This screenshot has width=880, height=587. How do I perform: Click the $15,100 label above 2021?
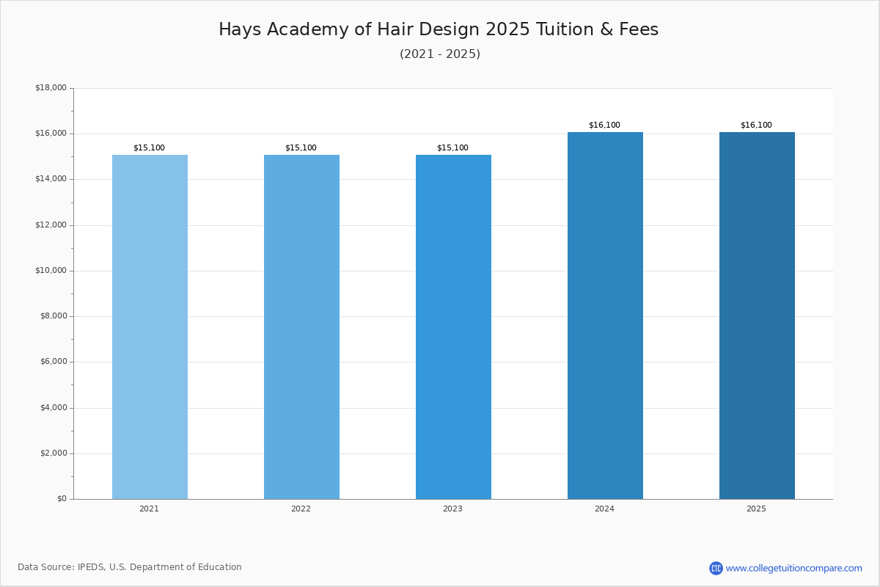[x=149, y=147]
